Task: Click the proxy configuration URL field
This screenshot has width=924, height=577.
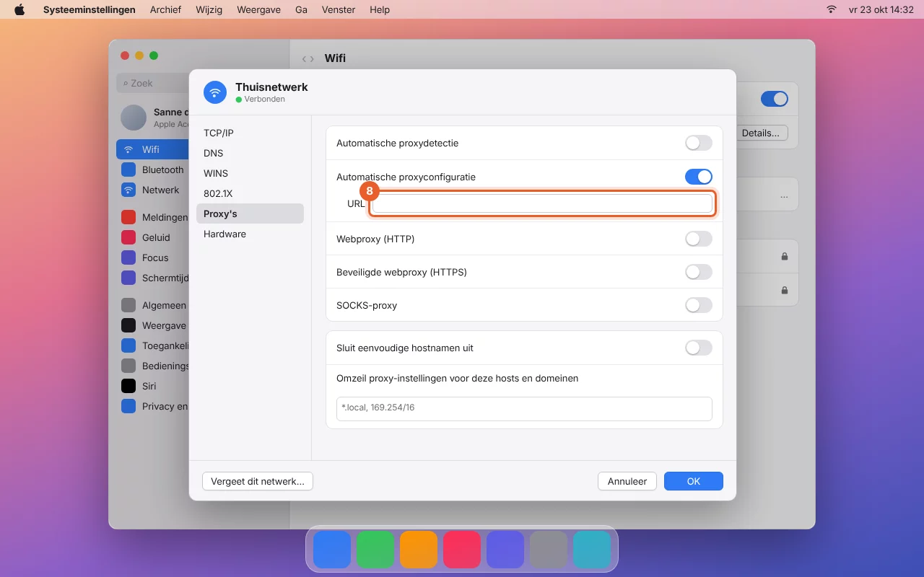Action: coord(542,203)
